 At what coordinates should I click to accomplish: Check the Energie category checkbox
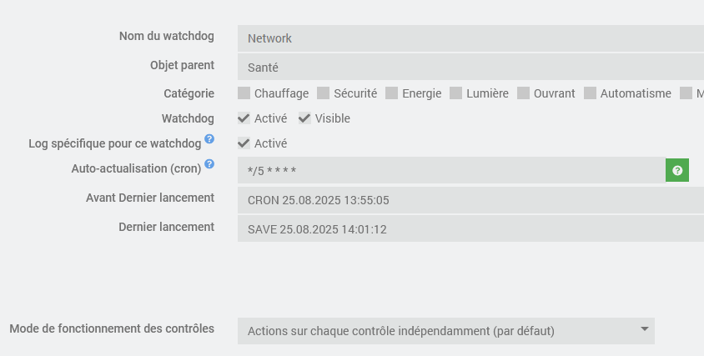tap(390, 93)
